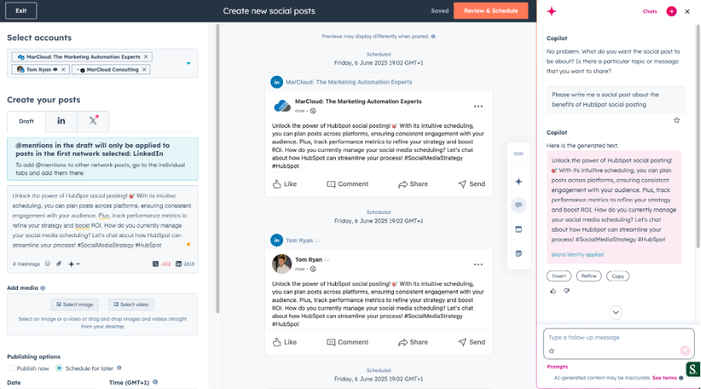Click Send on the Tom Ryan post preview
The height and width of the screenshot is (389, 701).
click(x=471, y=342)
